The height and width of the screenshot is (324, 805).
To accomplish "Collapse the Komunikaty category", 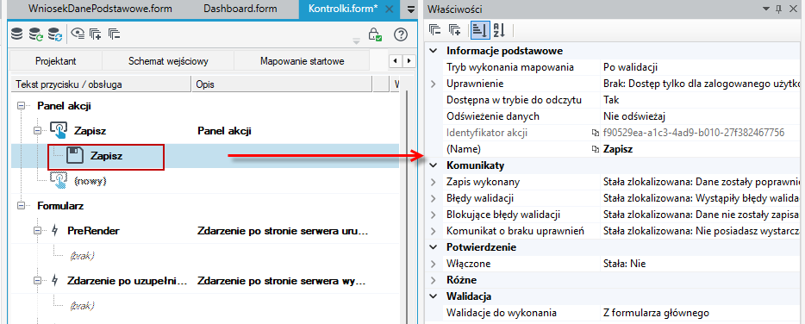I will [434, 165].
